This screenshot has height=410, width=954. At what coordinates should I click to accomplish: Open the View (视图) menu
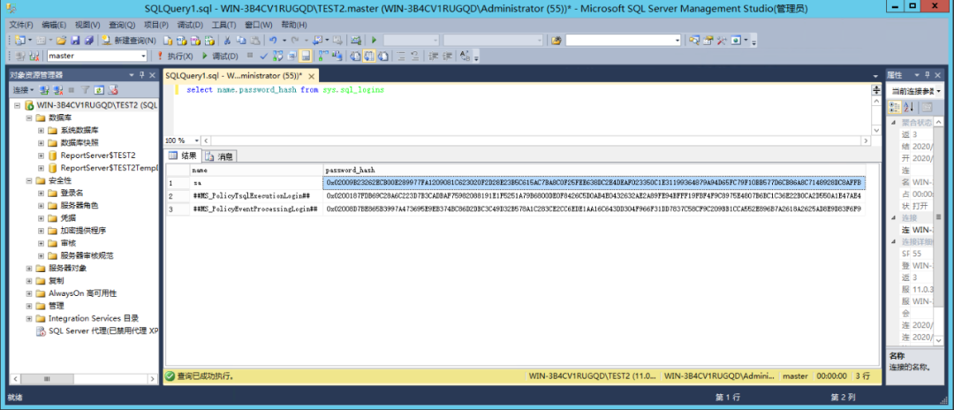click(x=87, y=25)
